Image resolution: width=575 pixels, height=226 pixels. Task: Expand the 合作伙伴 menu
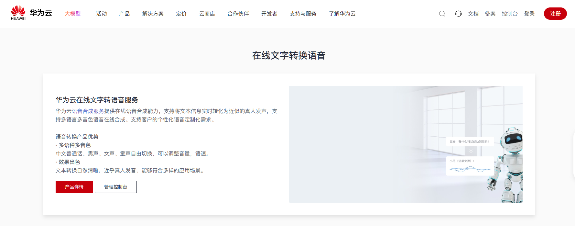pos(238,14)
